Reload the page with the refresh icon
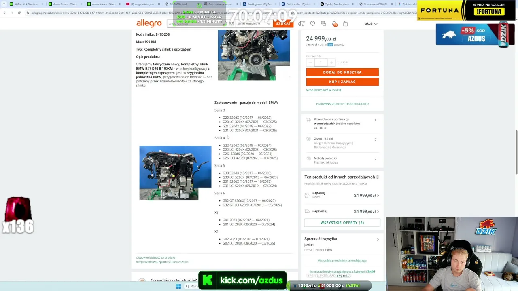Screen dimensions: 518x291 click(19, 13)
